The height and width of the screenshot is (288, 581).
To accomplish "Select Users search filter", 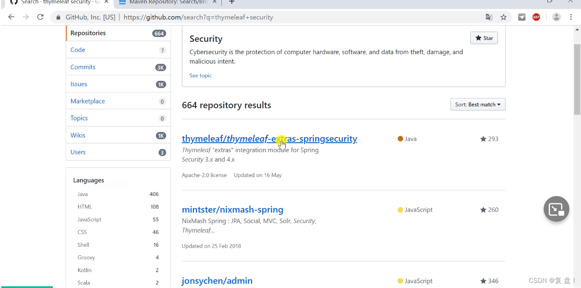I will 118,152.
